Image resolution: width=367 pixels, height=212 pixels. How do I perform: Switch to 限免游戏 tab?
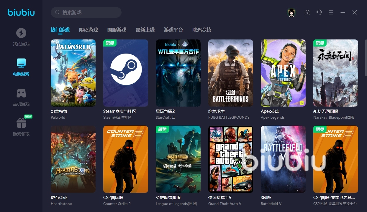pos(88,30)
